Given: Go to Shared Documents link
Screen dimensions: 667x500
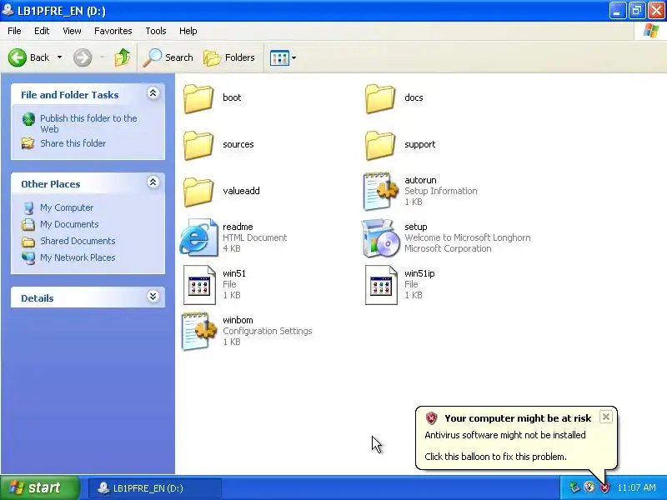Looking at the screenshot, I should pos(78,241).
